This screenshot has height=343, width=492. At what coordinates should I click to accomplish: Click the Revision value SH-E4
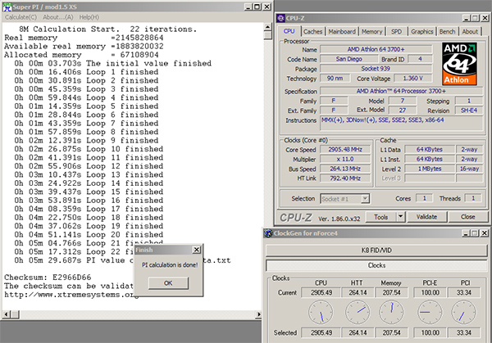click(469, 111)
